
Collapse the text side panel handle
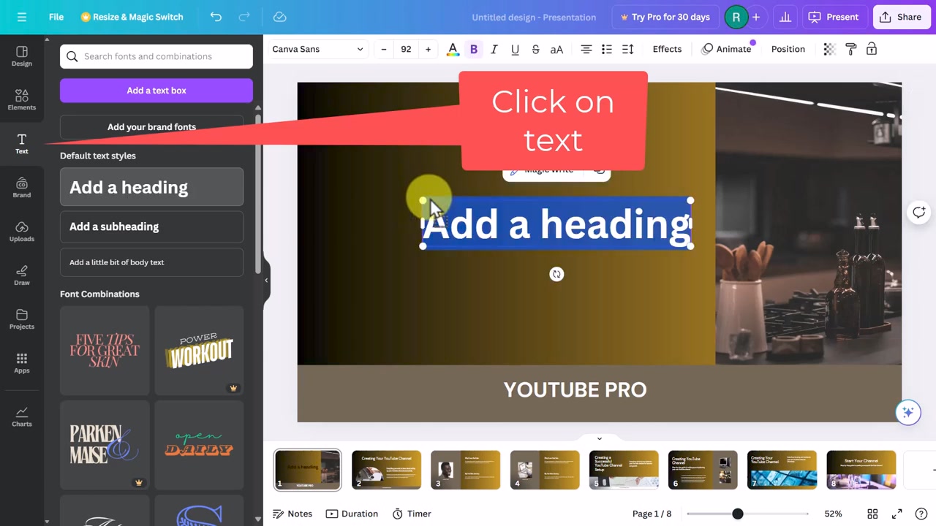tap(266, 280)
